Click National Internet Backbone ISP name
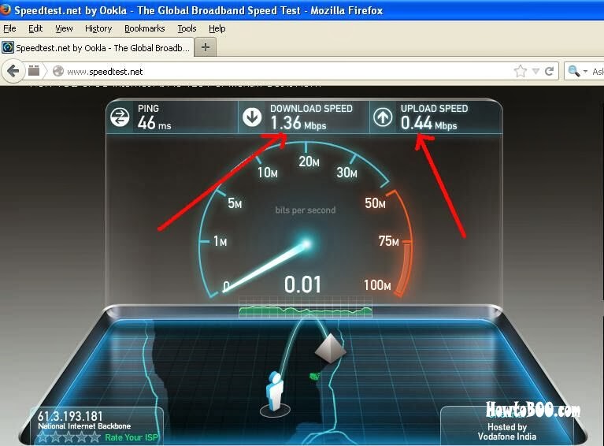Viewport: 604px width, 446px height. (x=84, y=426)
